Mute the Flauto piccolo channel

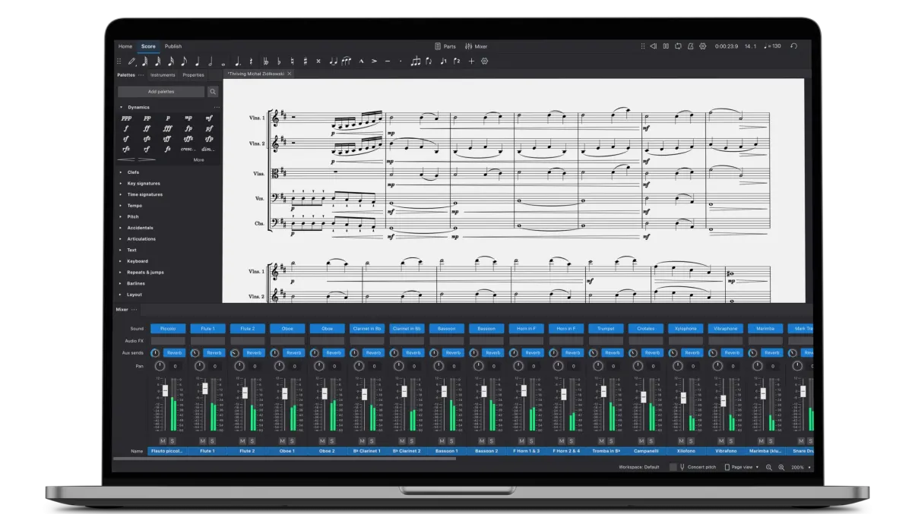click(163, 441)
